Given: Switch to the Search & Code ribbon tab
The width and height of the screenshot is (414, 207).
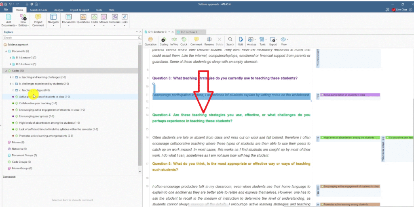Looking at the screenshot, I should click(x=39, y=9).
